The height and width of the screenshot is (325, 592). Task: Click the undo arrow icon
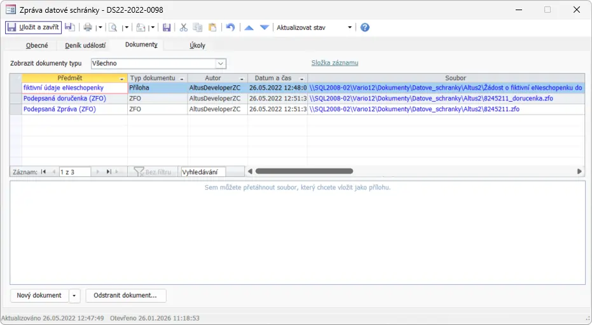[230, 27]
